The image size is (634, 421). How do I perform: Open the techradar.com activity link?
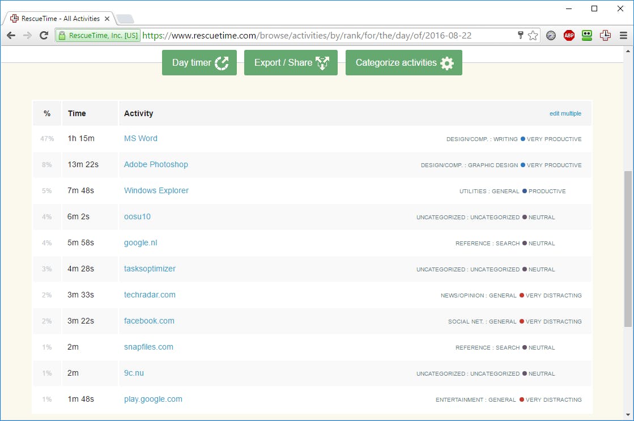[x=150, y=295]
